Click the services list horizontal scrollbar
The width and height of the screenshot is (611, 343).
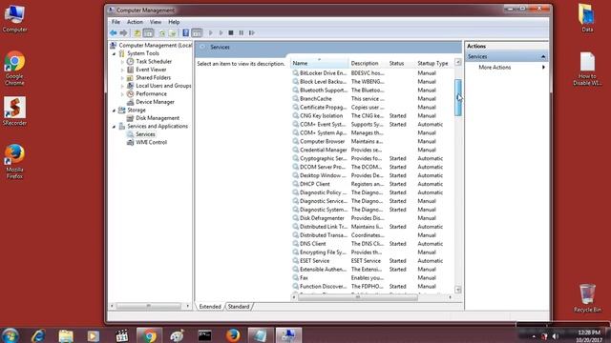click(x=358, y=297)
